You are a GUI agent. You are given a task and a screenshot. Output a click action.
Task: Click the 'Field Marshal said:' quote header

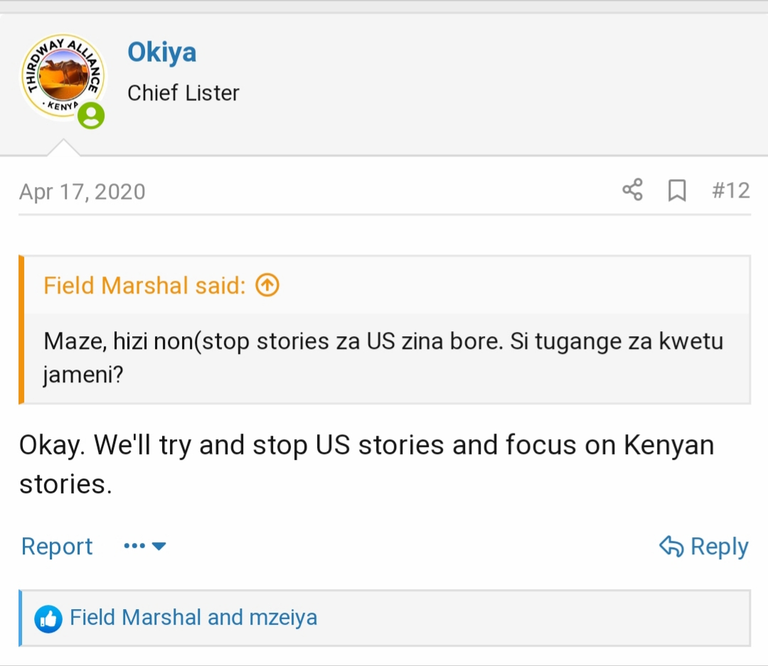144,285
